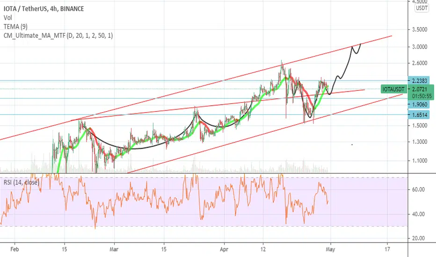
Task: Click the Mar date label on time axis
Action: (x=114, y=250)
